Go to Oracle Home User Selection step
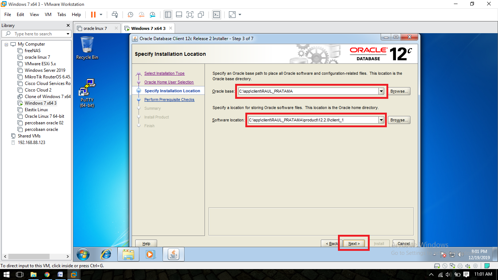Image resolution: width=498 pixels, height=280 pixels. click(169, 82)
